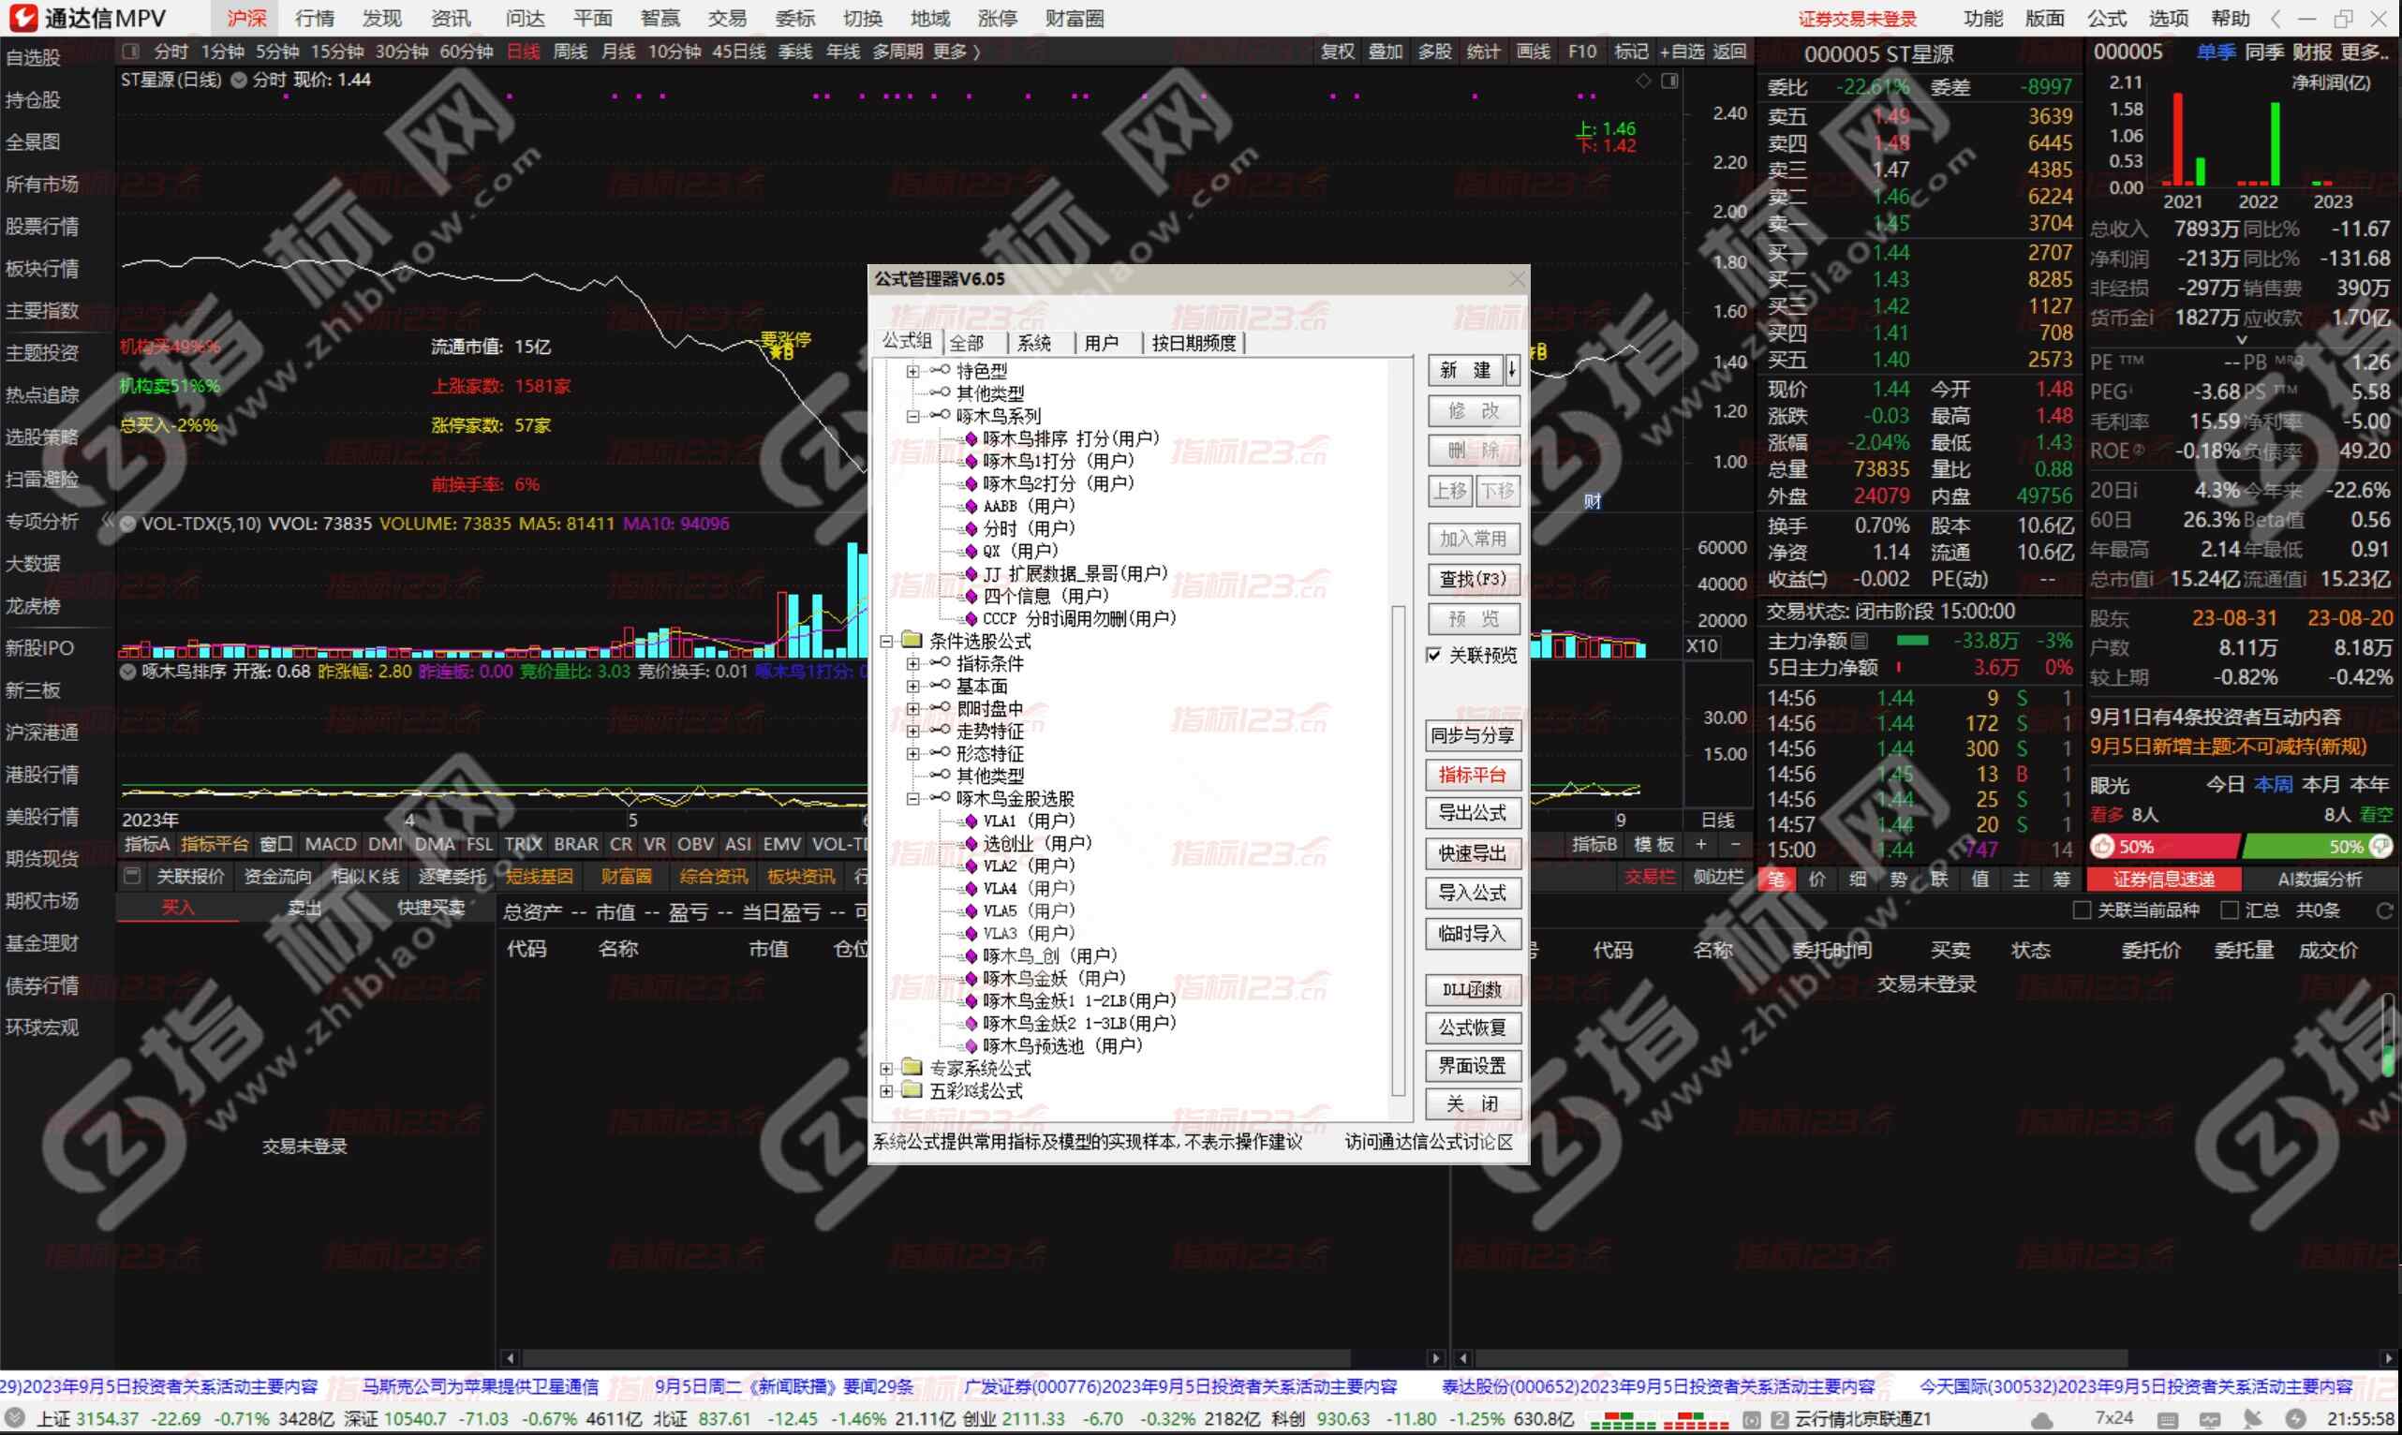Switch to the 用户 tab in formula manager

[1101, 342]
